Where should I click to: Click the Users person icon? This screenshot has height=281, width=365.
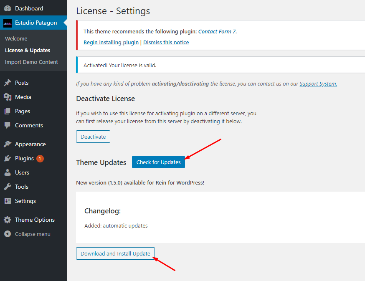tap(8, 172)
